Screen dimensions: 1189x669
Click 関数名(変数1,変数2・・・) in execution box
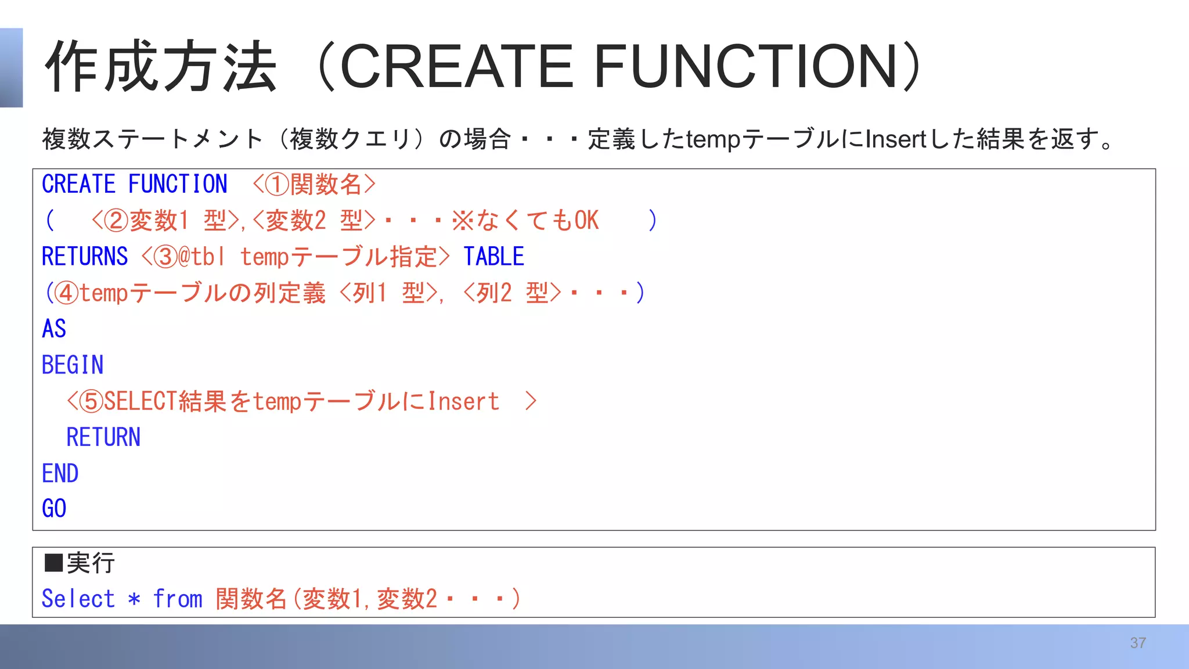pos(368,599)
